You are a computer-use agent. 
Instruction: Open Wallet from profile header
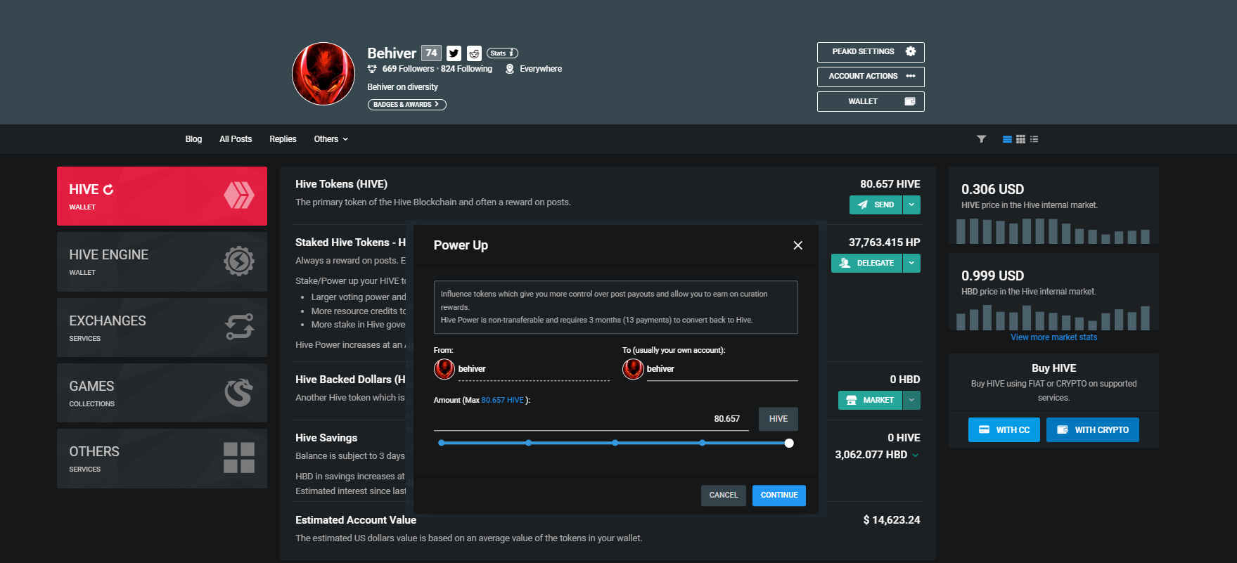click(x=871, y=101)
